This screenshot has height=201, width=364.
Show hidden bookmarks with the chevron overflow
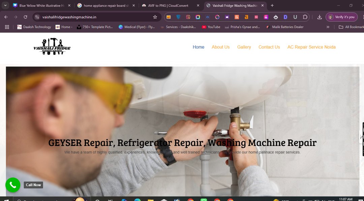pyautogui.click(x=328, y=27)
